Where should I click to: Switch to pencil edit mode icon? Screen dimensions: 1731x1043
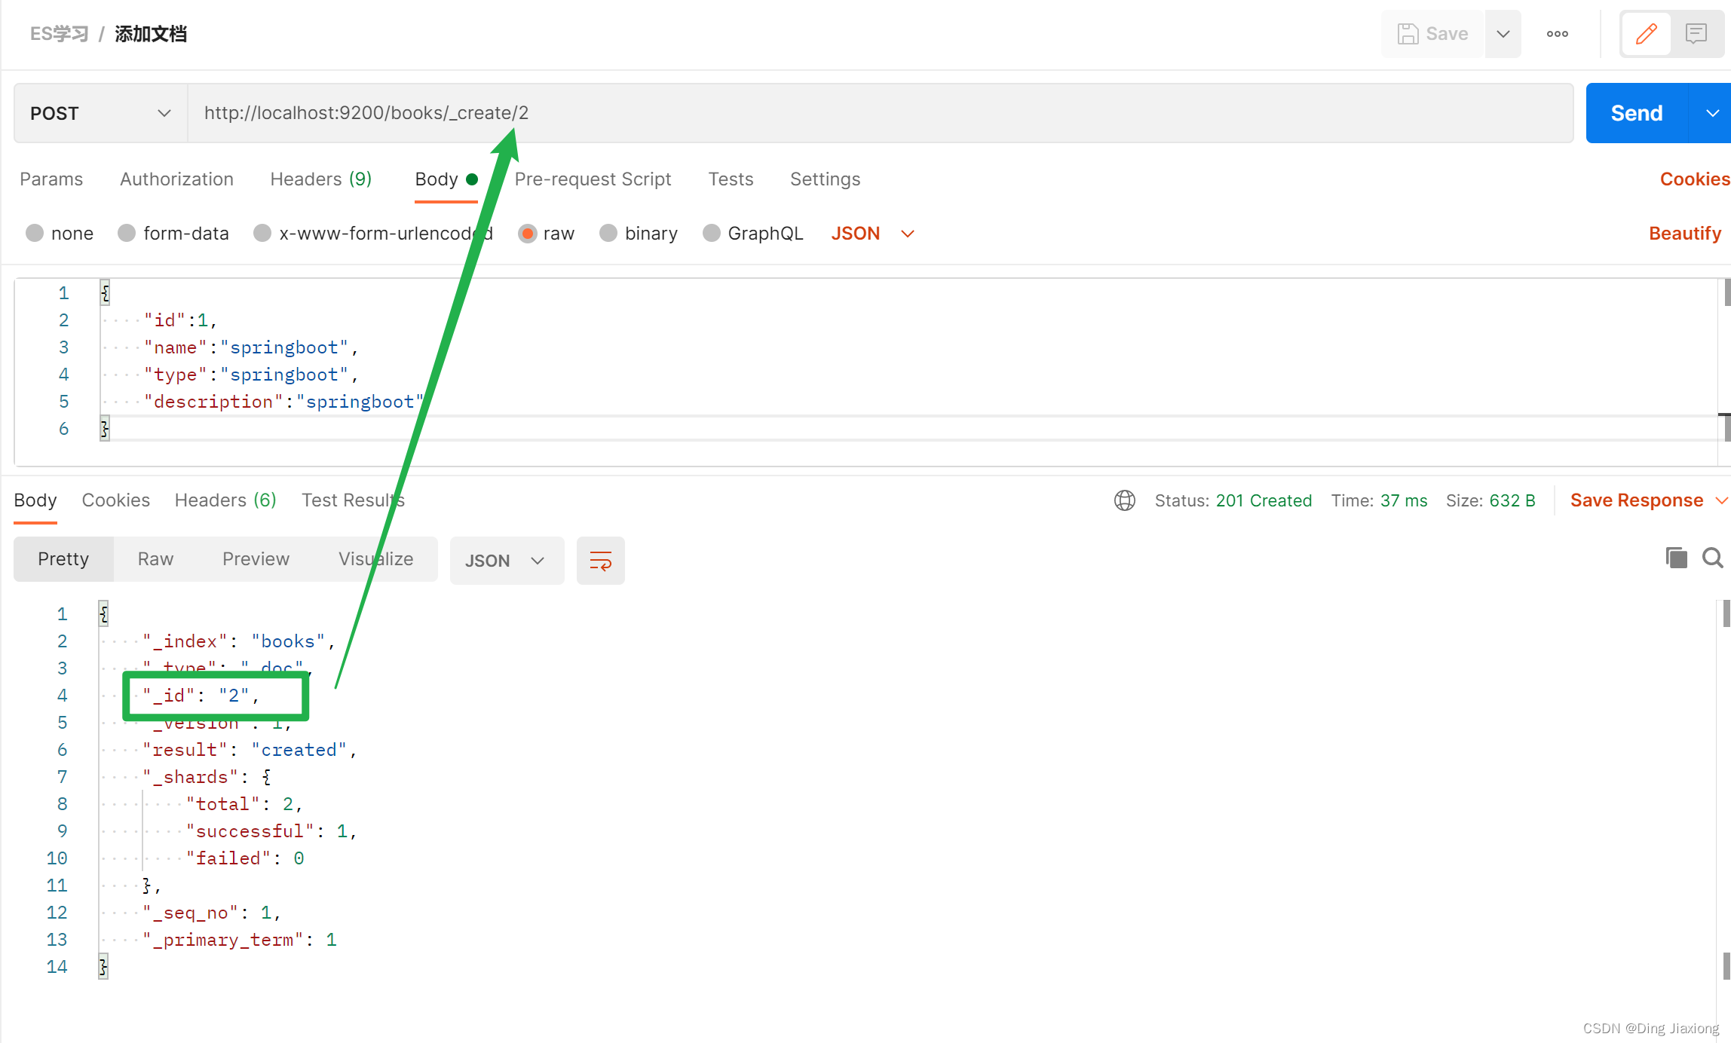point(1647,34)
